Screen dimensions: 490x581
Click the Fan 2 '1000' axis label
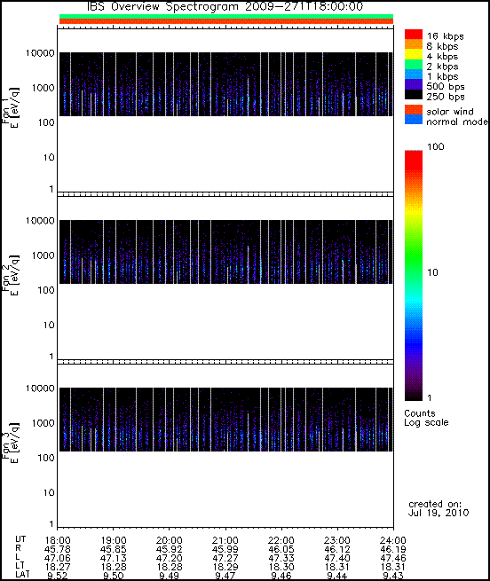tap(43, 255)
